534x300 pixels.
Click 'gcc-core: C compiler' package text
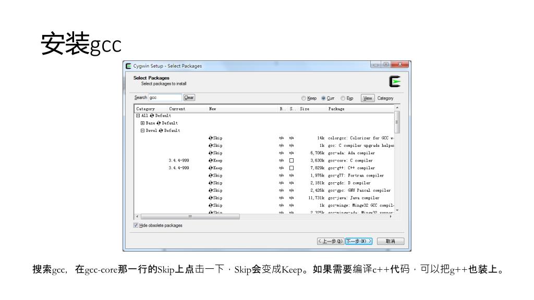point(350,160)
